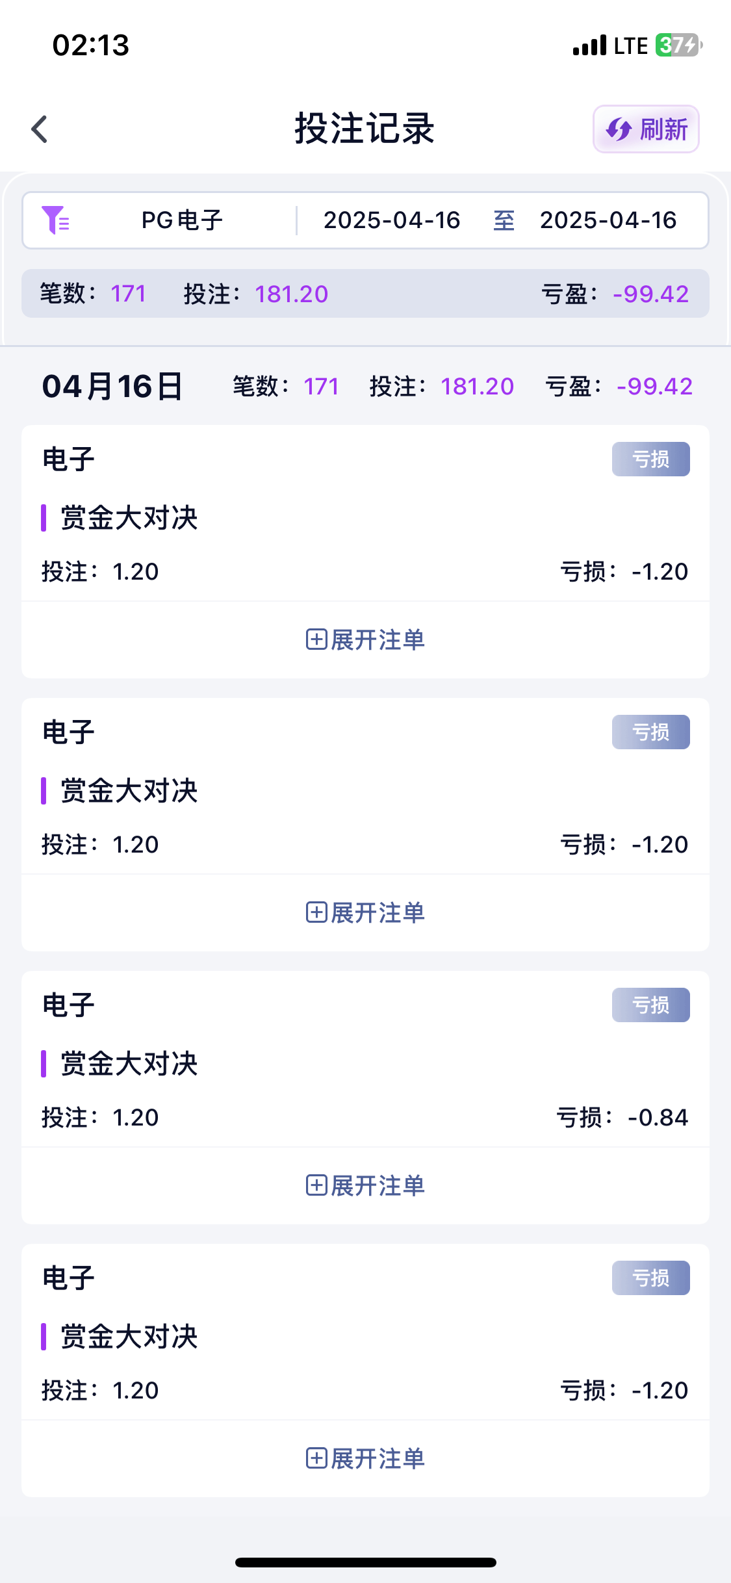Expand the fourth bet's 展开注单
The height and width of the screenshot is (1583, 731).
tap(365, 1459)
